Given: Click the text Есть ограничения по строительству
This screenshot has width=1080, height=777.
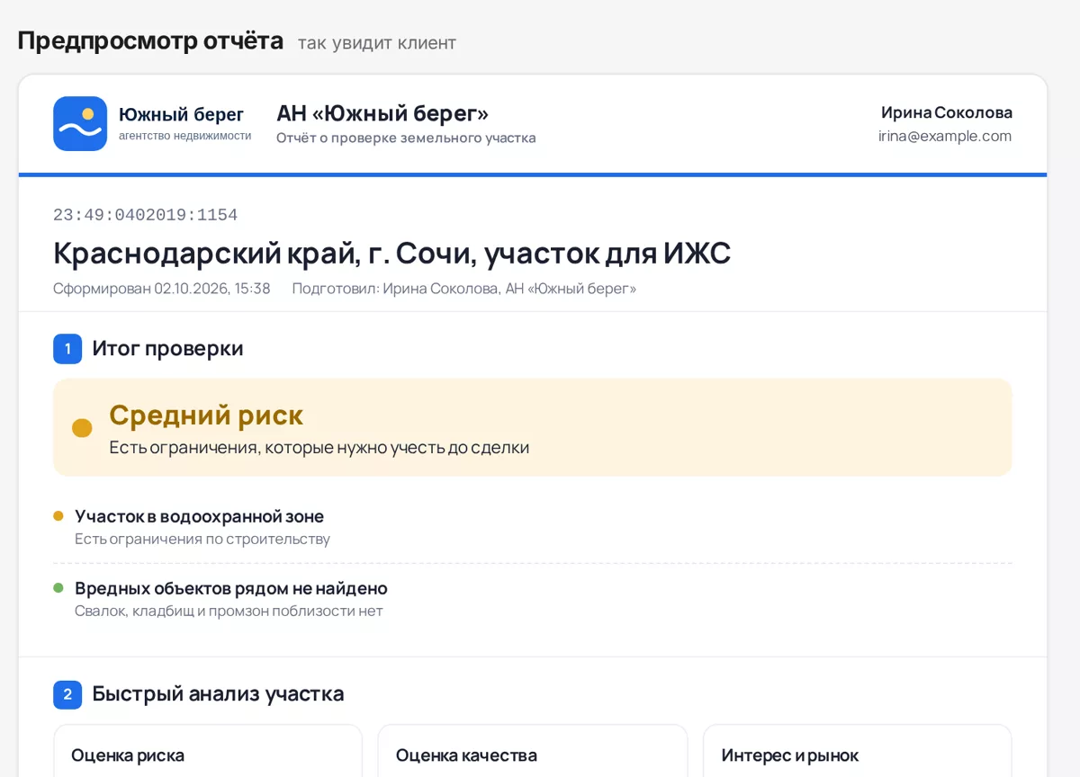Looking at the screenshot, I should coord(202,540).
